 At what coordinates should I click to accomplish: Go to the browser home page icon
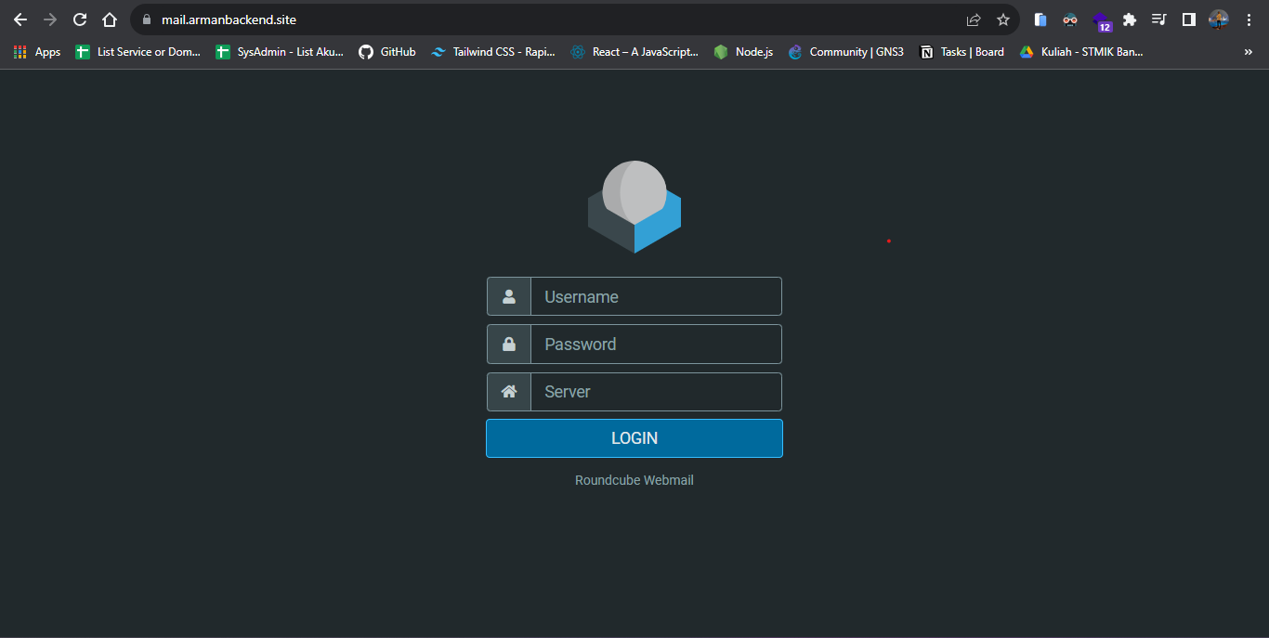pyautogui.click(x=110, y=20)
